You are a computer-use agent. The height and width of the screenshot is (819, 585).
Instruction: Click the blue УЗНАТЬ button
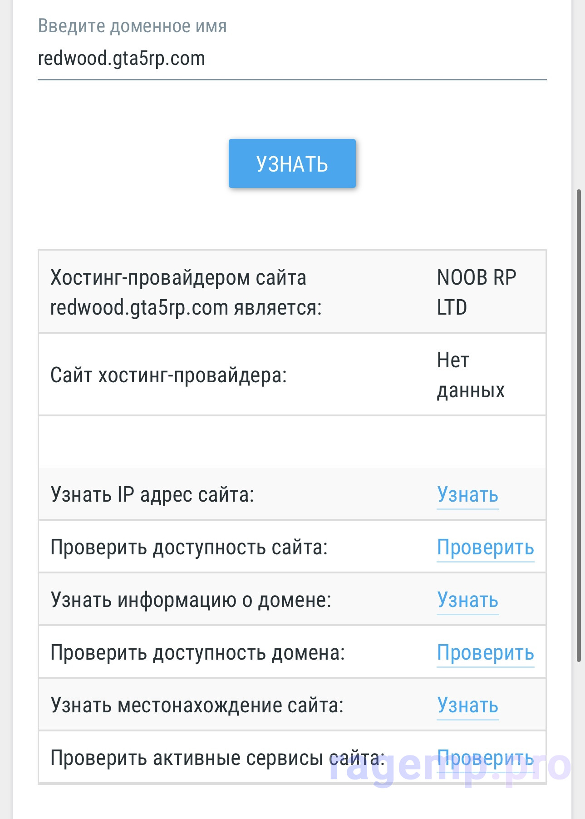click(x=292, y=163)
